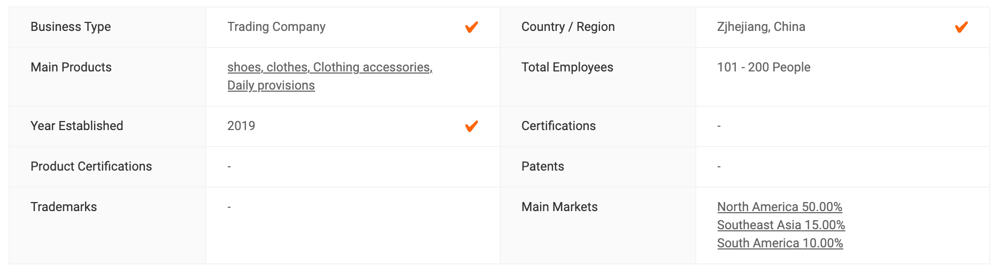Click the Main Products label
This screenshot has width=1000, height=274.
click(x=71, y=67)
